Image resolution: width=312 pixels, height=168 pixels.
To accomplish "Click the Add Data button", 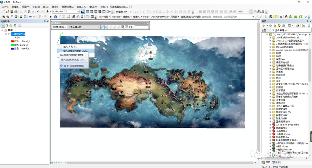I will (47, 12).
